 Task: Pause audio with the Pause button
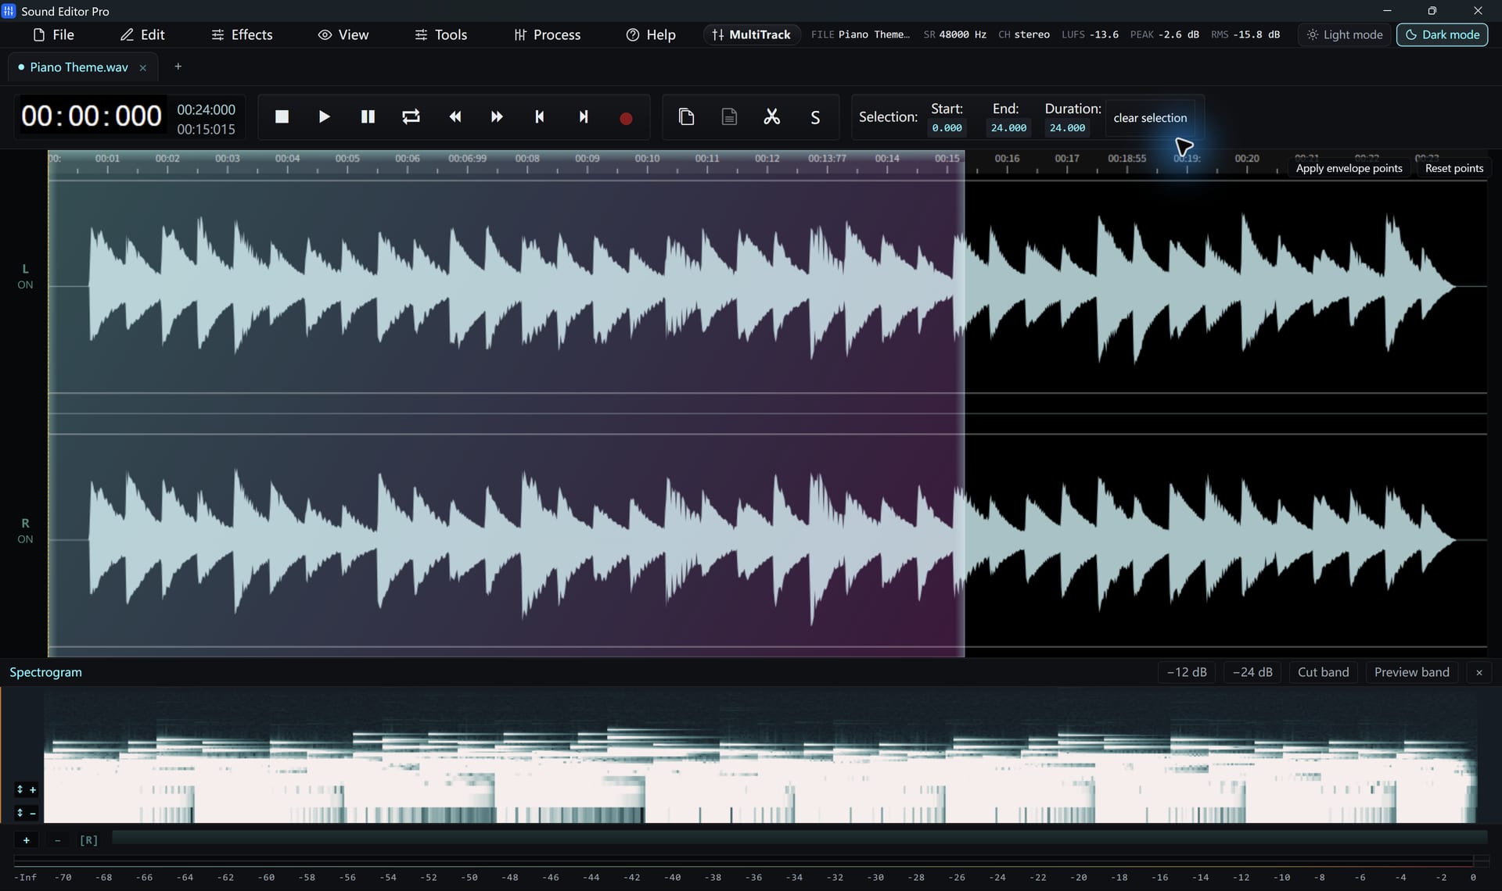(367, 117)
